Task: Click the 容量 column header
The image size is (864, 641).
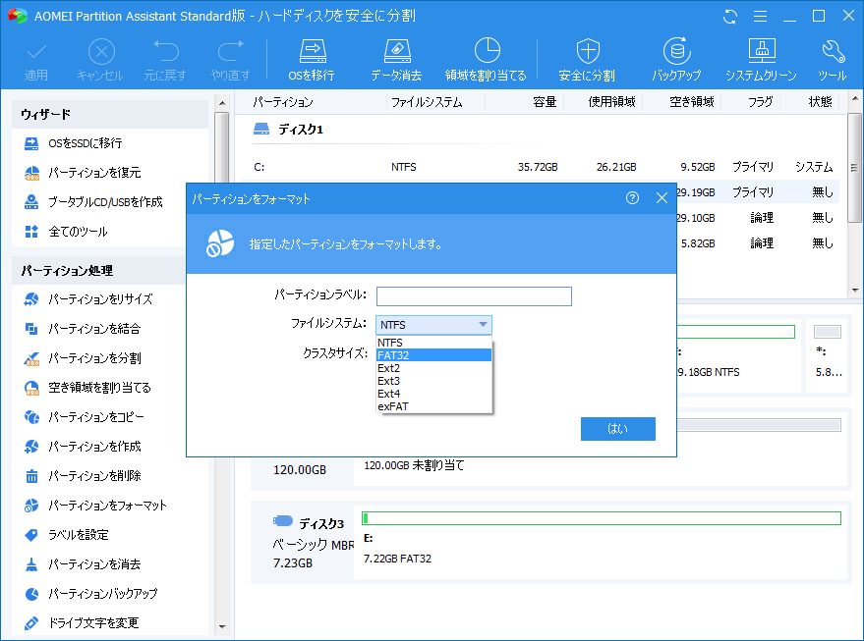Action: [545, 102]
